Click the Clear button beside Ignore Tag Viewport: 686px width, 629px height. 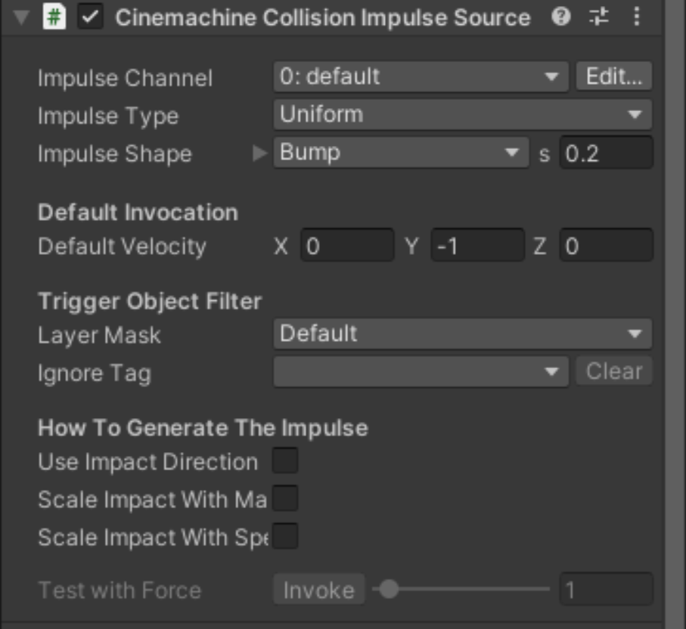(614, 372)
